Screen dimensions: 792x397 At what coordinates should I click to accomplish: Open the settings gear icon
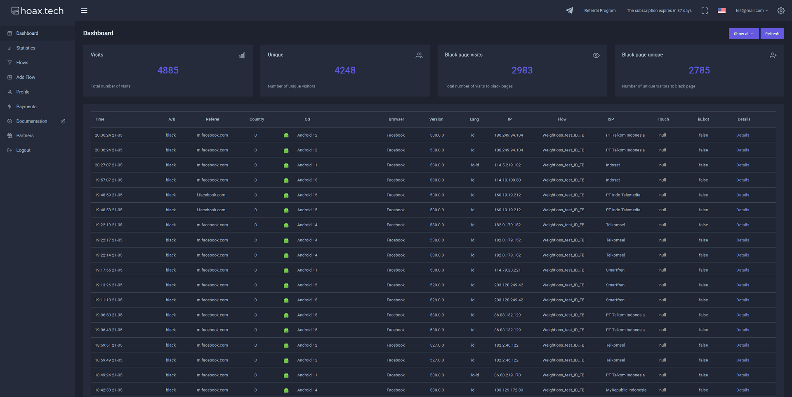point(781,11)
